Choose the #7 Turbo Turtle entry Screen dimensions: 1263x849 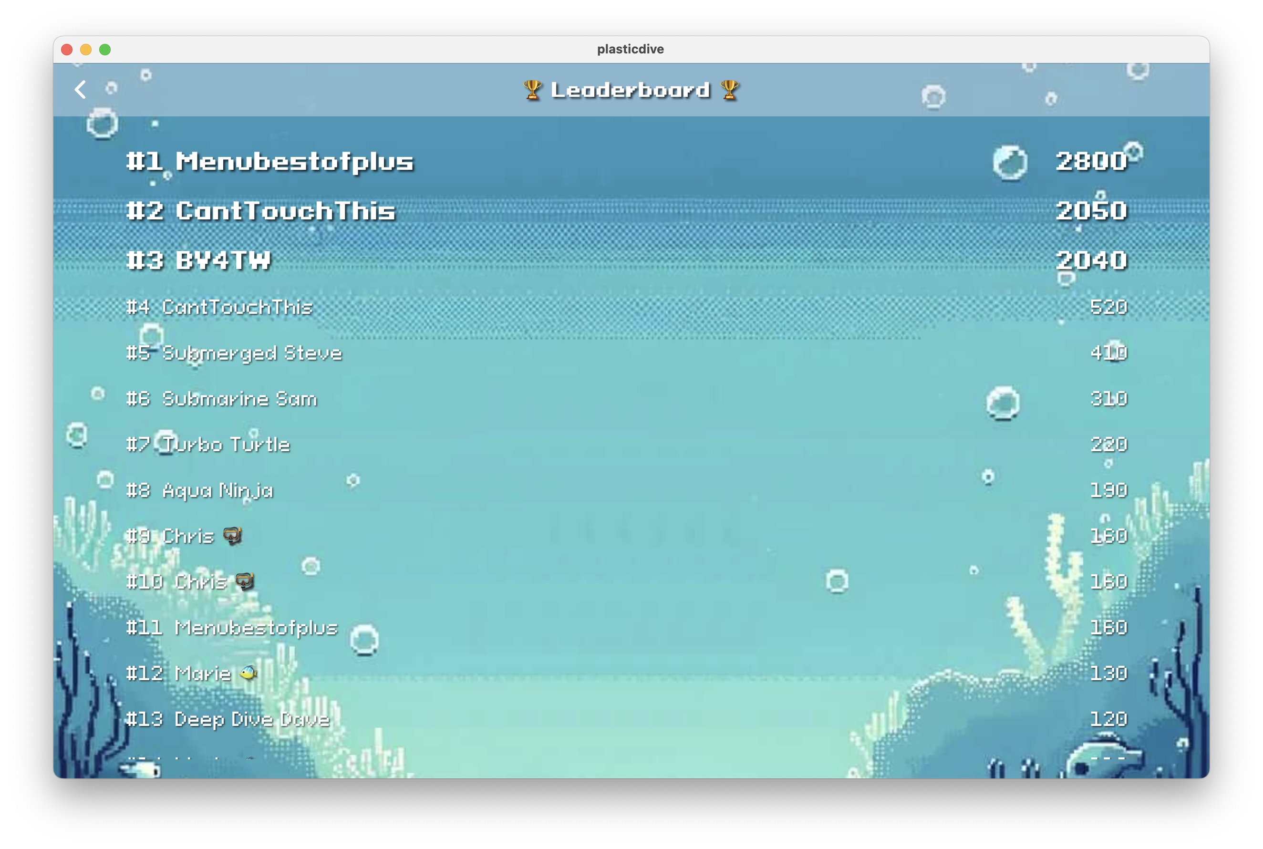tap(208, 445)
